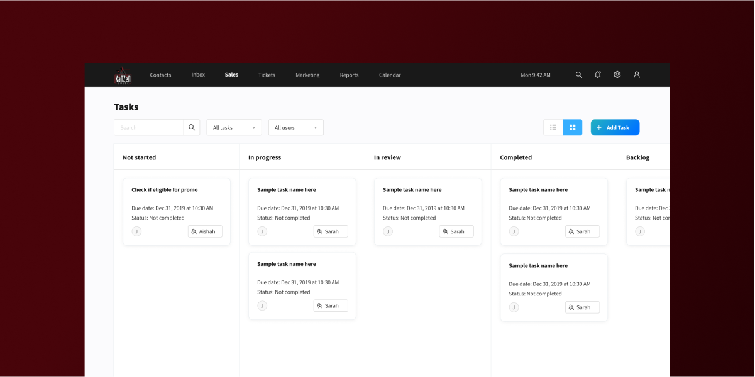Click the KallZen logo in header

click(x=123, y=75)
